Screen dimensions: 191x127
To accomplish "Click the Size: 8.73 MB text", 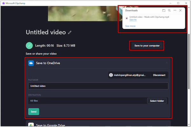I will click(66, 46).
